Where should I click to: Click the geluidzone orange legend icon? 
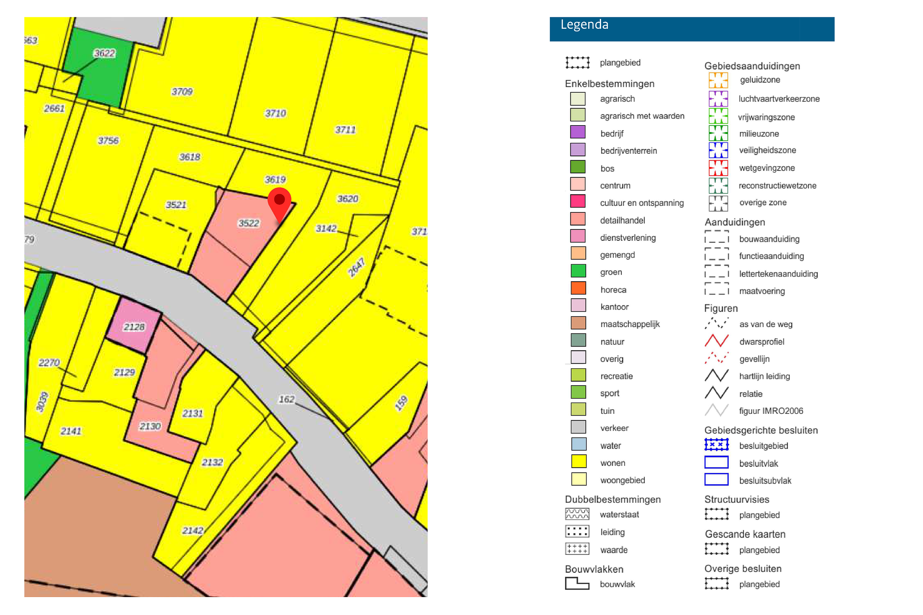pos(718,80)
